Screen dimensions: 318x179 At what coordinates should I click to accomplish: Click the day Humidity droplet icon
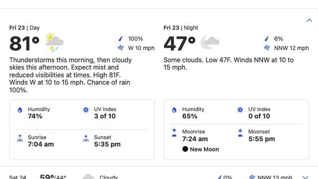coord(20,110)
